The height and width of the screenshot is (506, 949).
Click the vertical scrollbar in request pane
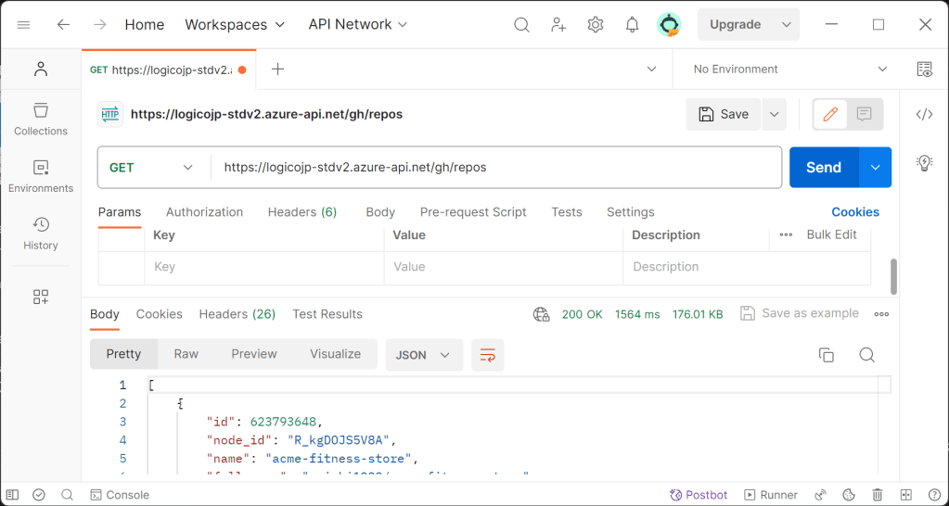tap(894, 274)
